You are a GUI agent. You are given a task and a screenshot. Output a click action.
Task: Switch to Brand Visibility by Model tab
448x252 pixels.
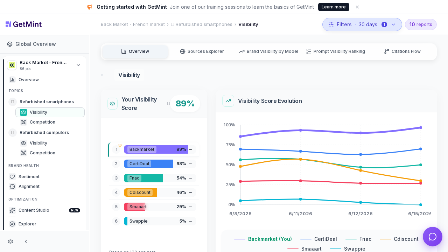[x=268, y=51]
